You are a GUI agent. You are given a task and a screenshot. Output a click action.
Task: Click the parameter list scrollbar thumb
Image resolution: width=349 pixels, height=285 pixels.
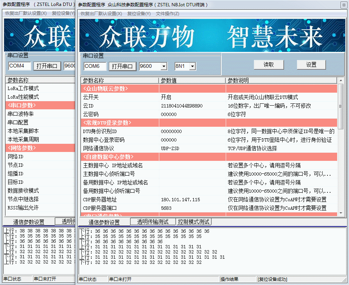point(340,106)
